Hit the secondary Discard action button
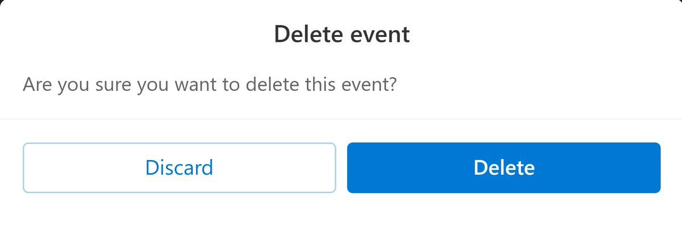This screenshot has height=231, width=682. 179,168
